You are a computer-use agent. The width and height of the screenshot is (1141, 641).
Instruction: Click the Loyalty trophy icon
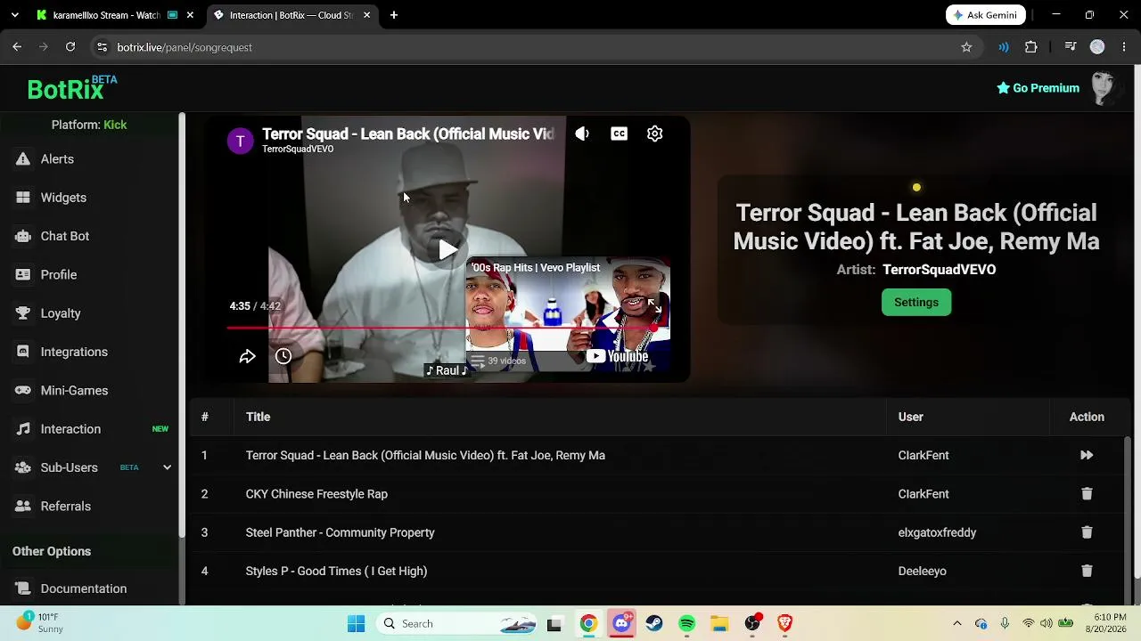pyautogui.click(x=23, y=313)
